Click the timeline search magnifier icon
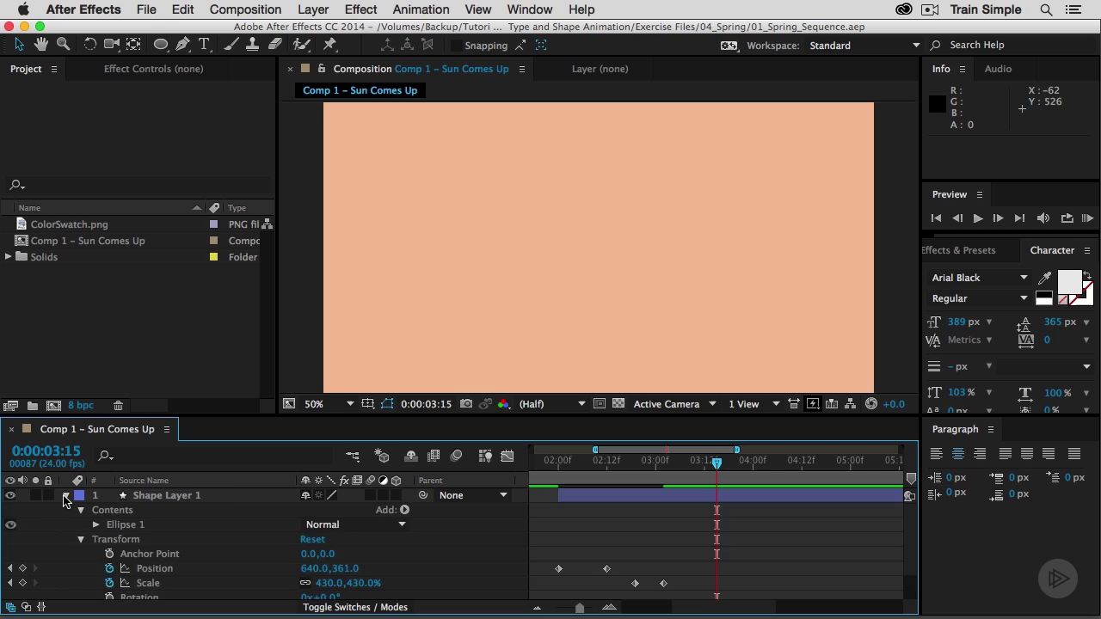1101x619 pixels. pos(105,456)
